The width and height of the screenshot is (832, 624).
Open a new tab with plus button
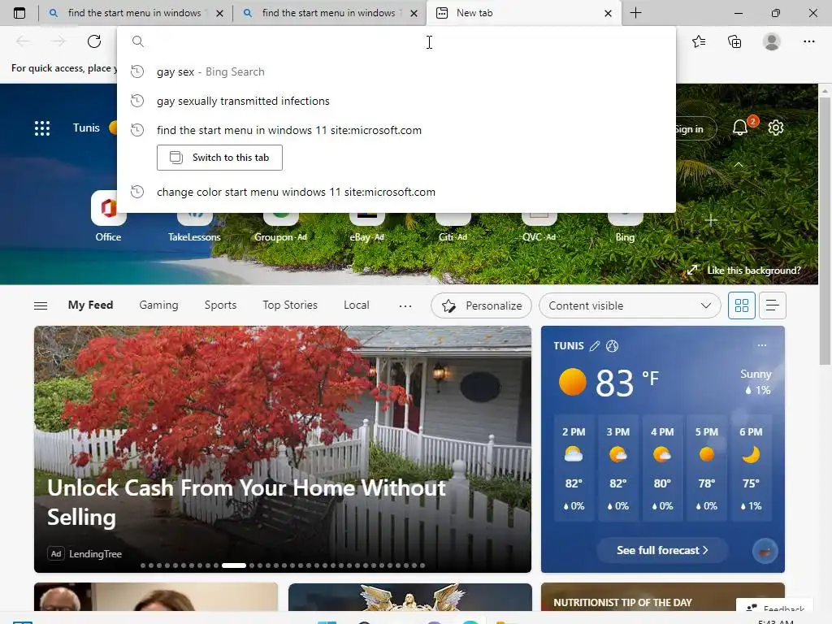(x=635, y=13)
